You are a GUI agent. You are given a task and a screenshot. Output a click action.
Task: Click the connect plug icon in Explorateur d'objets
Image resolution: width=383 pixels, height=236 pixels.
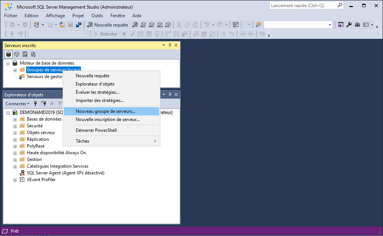(x=35, y=104)
